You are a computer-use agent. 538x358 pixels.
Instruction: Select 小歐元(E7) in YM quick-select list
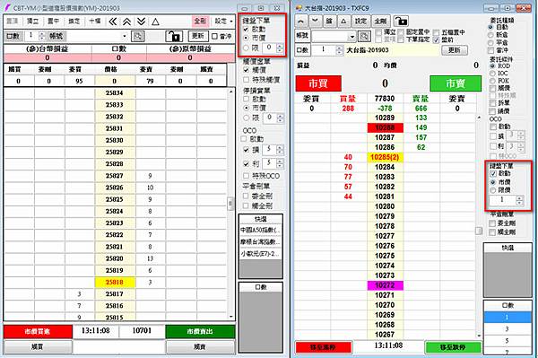click(260, 254)
